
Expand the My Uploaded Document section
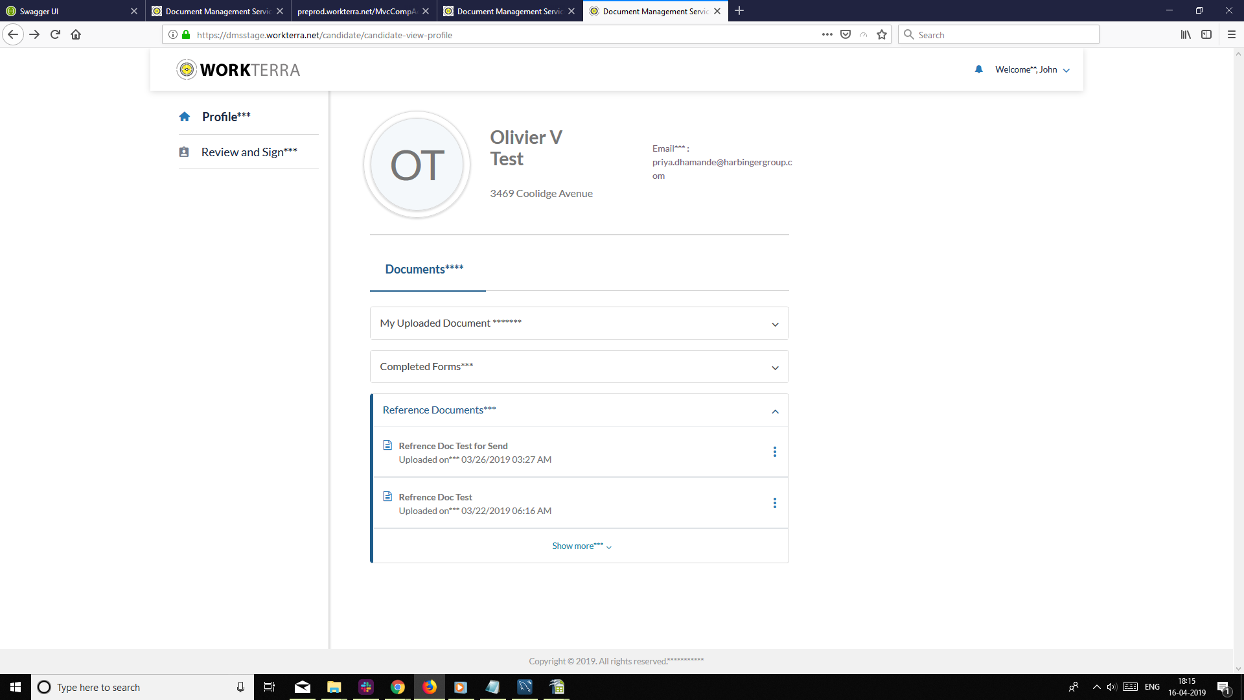point(579,323)
